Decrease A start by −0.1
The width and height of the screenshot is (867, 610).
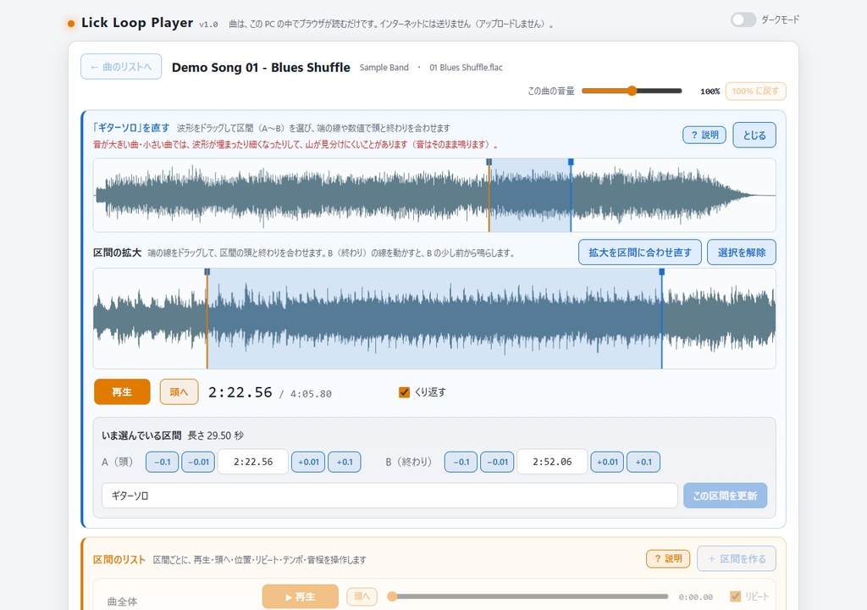(162, 462)
